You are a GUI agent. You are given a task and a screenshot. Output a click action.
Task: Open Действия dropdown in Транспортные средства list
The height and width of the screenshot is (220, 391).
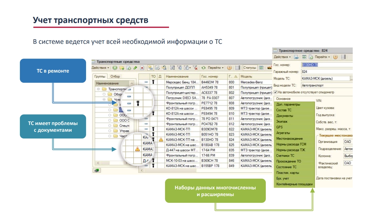coord(100,68)
